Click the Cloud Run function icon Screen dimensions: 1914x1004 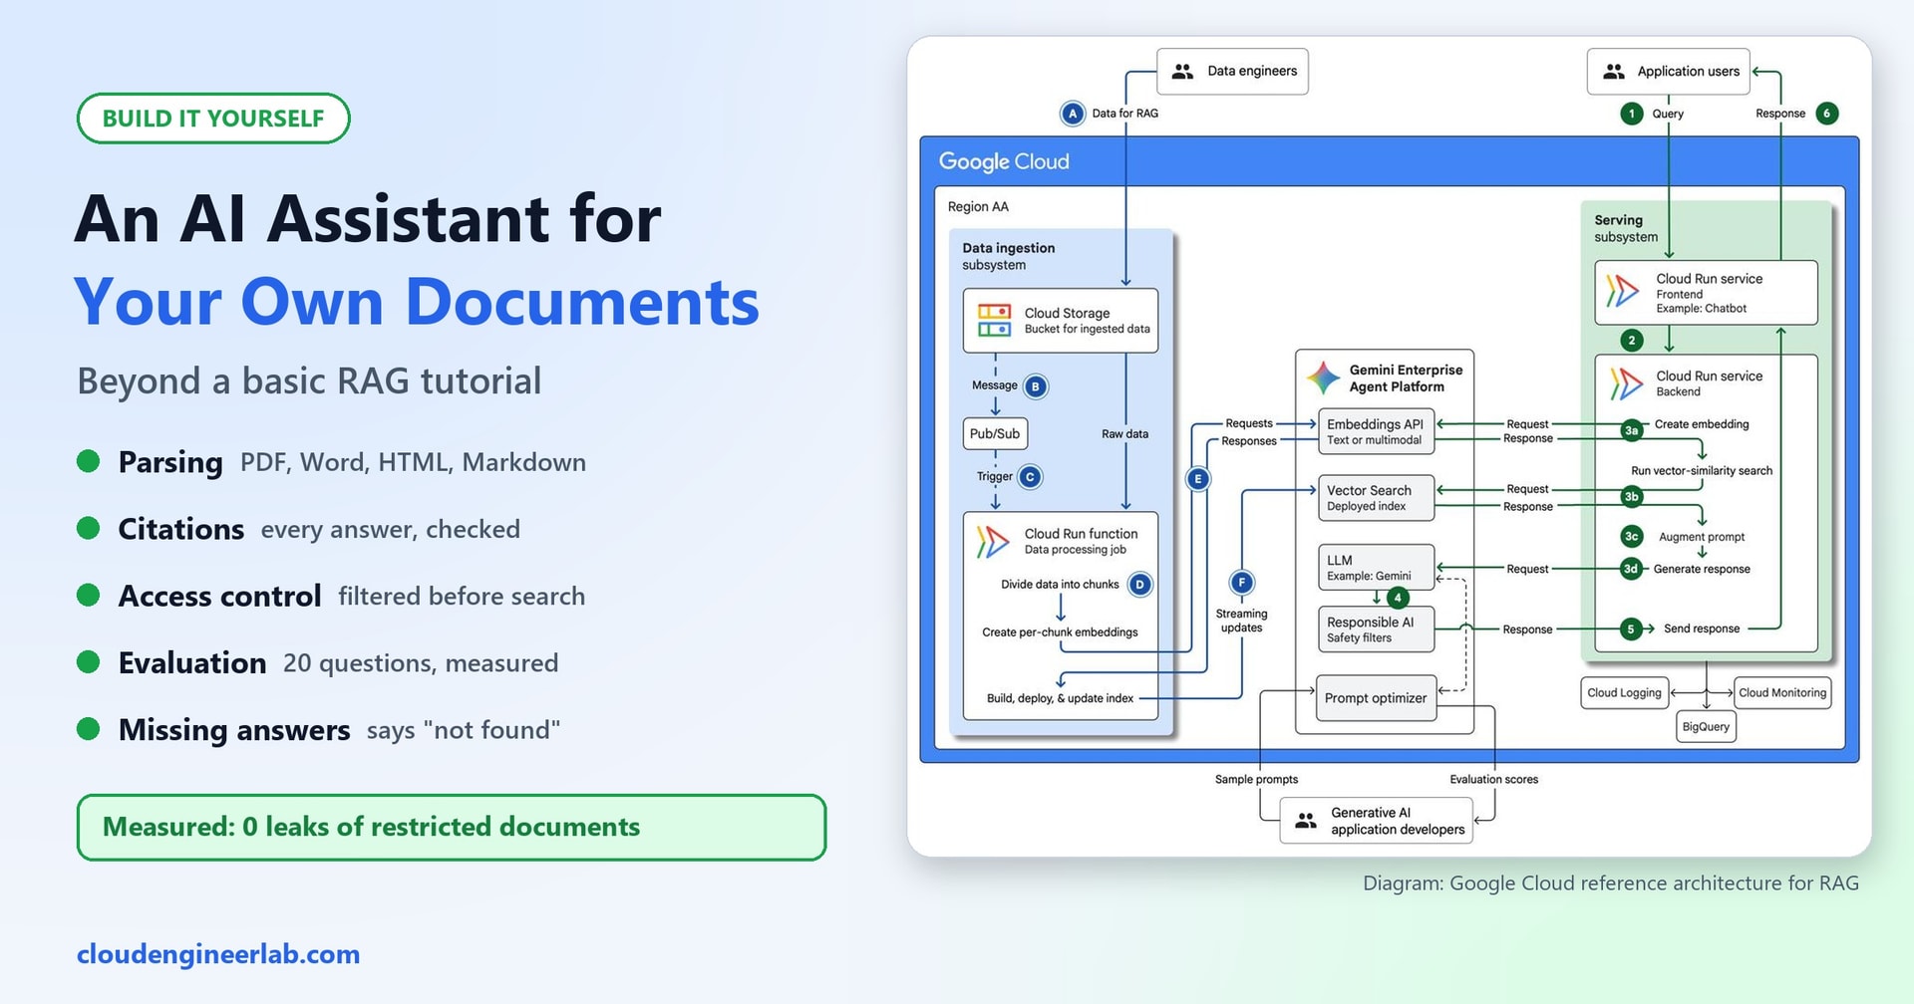coord(993,541)
